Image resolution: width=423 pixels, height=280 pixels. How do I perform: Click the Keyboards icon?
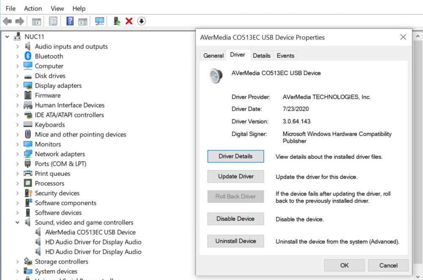[x=28, y=125]
